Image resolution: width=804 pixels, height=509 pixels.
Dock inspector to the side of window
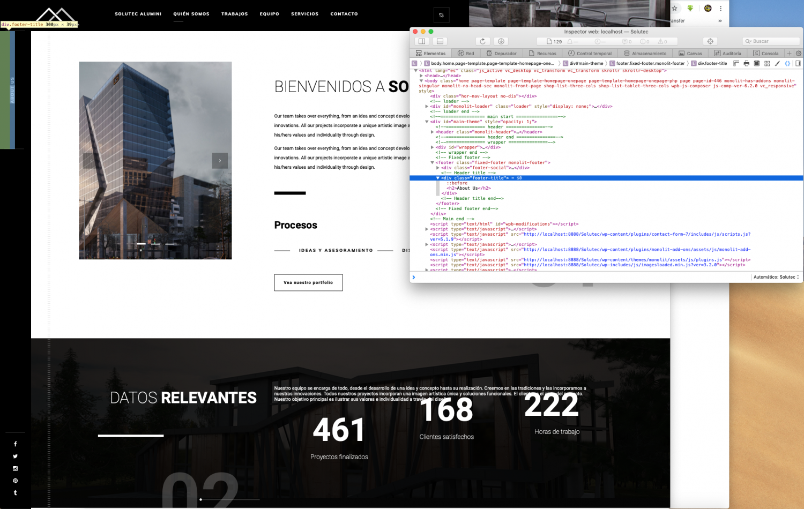pos(422,41)
